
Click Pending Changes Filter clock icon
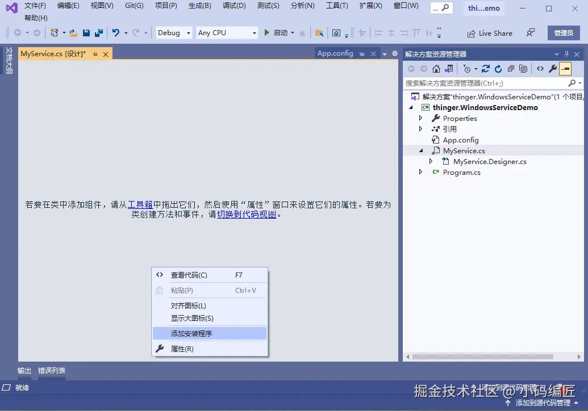[x=467, y=69]
